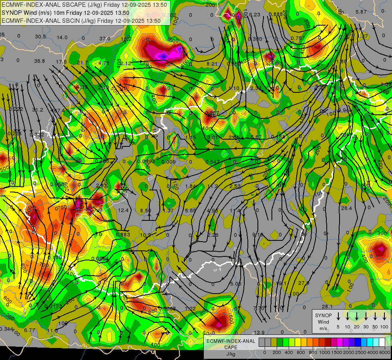Click the 5.00 value on map
The height and width of the screenshot is (360, 392).
point(236,284)
